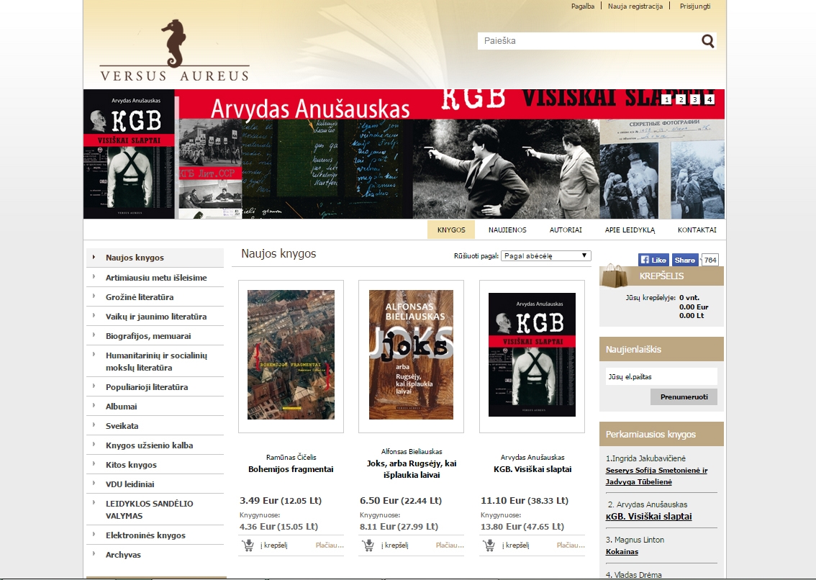
Task: Click the Nauja registracija link
Action: pos(635,6)
